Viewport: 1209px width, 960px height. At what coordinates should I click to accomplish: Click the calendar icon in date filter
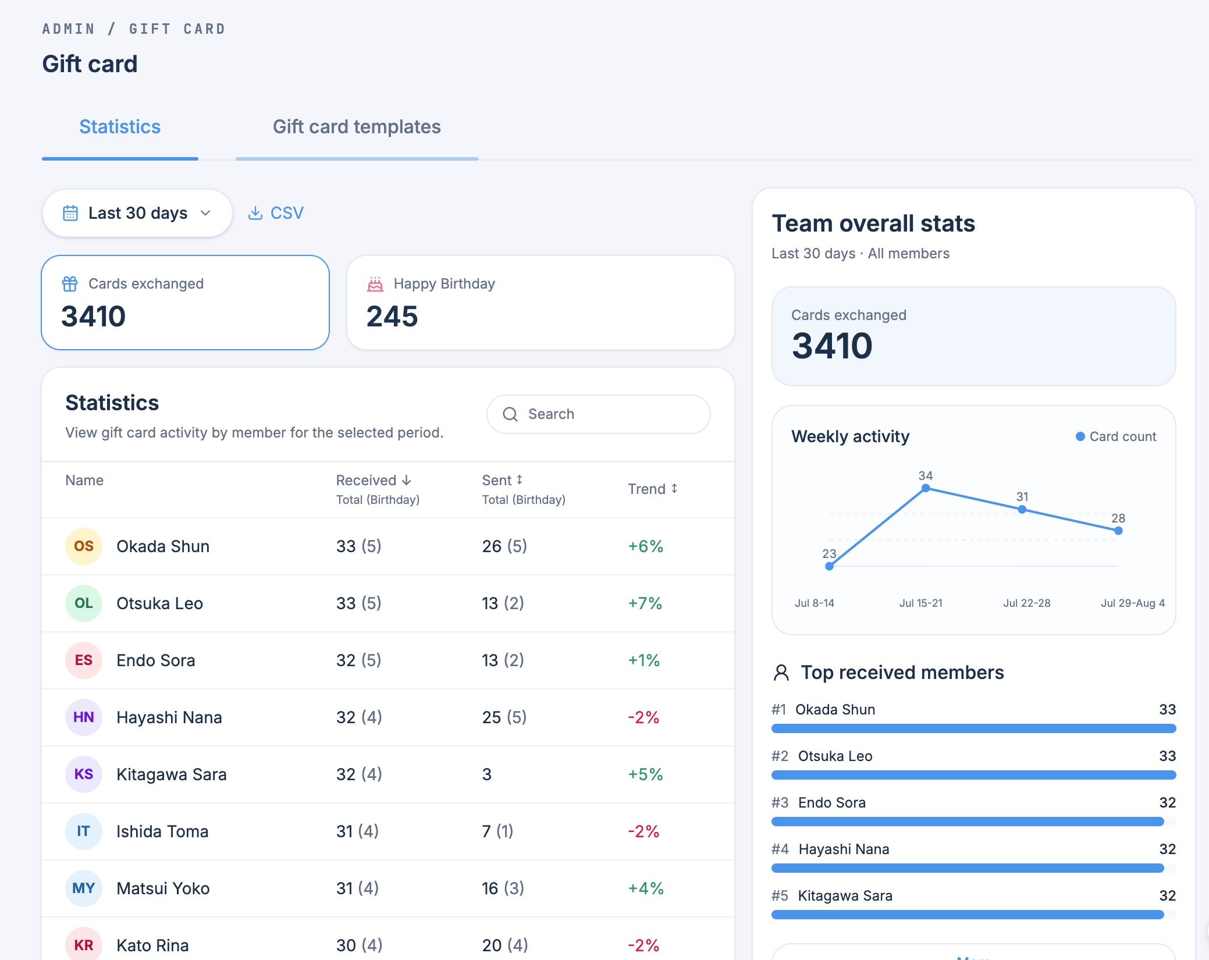tap(70, 213)
